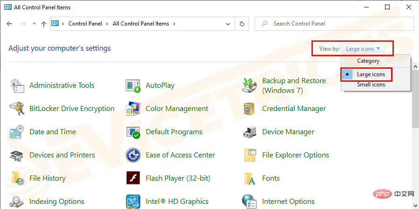This screenshot has width=419, height=209.
Task: Open the Internet Options link
Action: click(x=288, y=202)
